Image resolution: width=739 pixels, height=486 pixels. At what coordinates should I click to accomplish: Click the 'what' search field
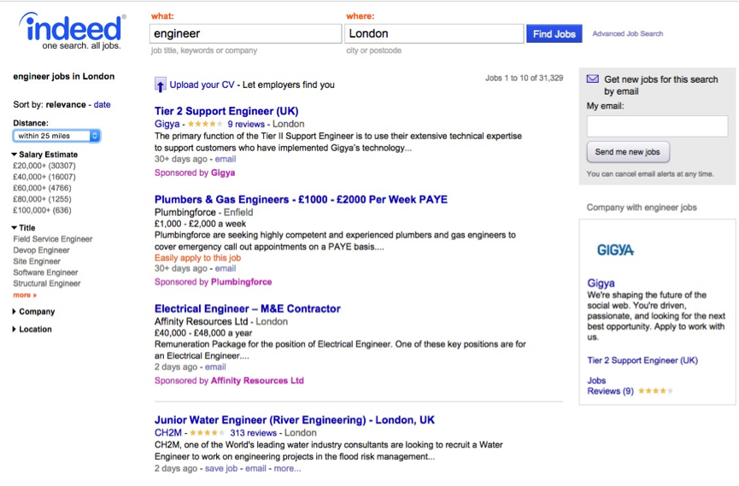pyautogui.click(x=245, y=33)
